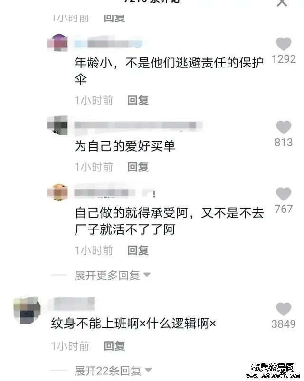Open avatar of 纹身不能上班 commenter
This screenshot has width=304, height=381.
tap(27, 310)
